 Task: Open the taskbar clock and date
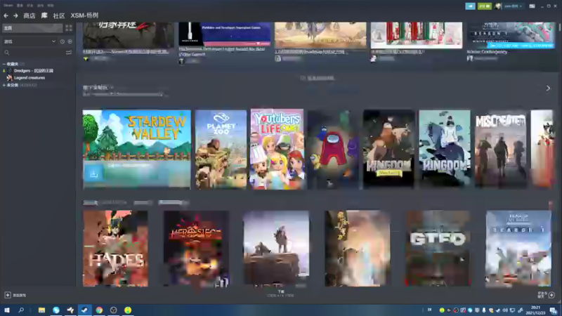coord(535,310)
